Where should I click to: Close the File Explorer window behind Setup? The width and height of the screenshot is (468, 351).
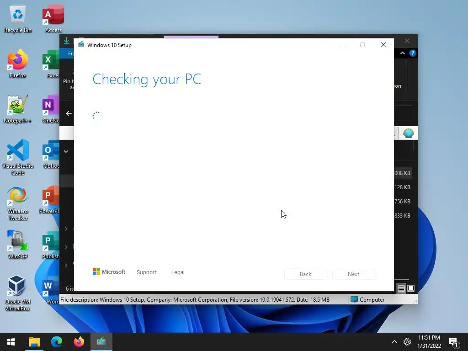click(x=407, y=41)
